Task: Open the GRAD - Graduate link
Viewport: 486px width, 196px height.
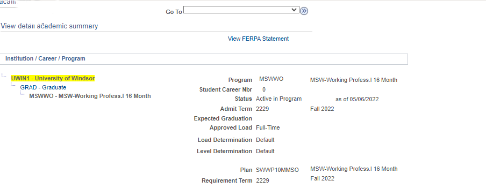Action: coord(43,87)
